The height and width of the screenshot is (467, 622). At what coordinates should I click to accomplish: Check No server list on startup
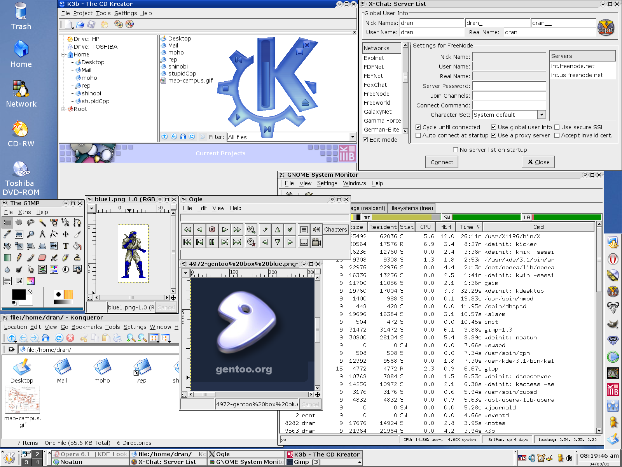click(x=456, y=150)
